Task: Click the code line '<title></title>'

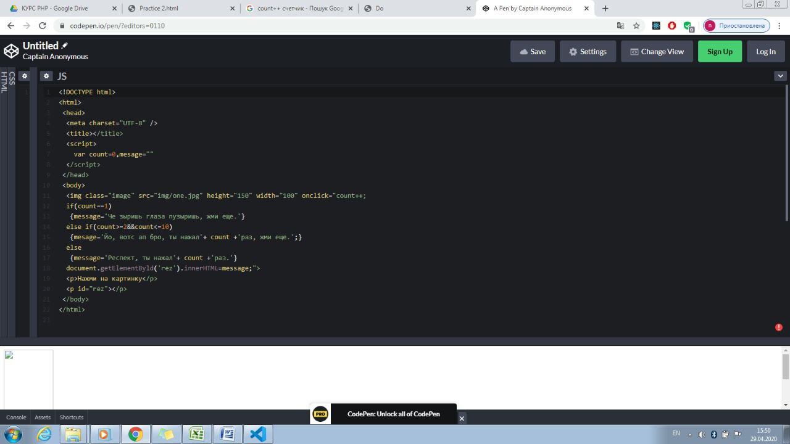Action: 94,133
